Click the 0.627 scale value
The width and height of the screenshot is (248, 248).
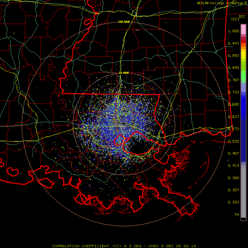coord(233,117)
